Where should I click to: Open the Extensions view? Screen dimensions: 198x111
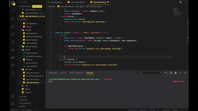click(x=13, y=34)
